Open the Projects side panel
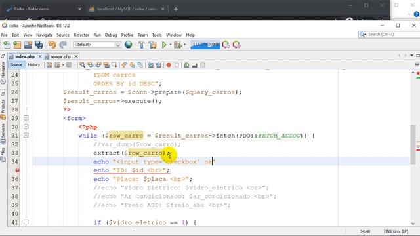The height and width of the screenshot is (236, 420). (x=3, y=109)
